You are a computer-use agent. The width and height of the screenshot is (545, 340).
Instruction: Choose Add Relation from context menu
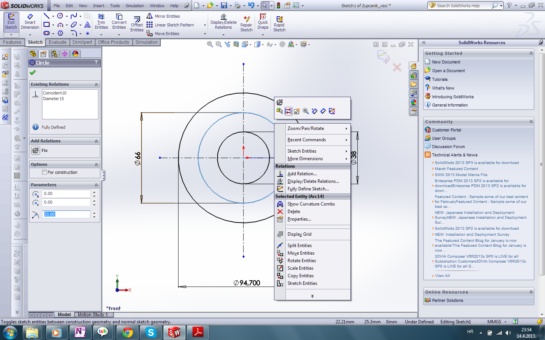tap(302, 174)
